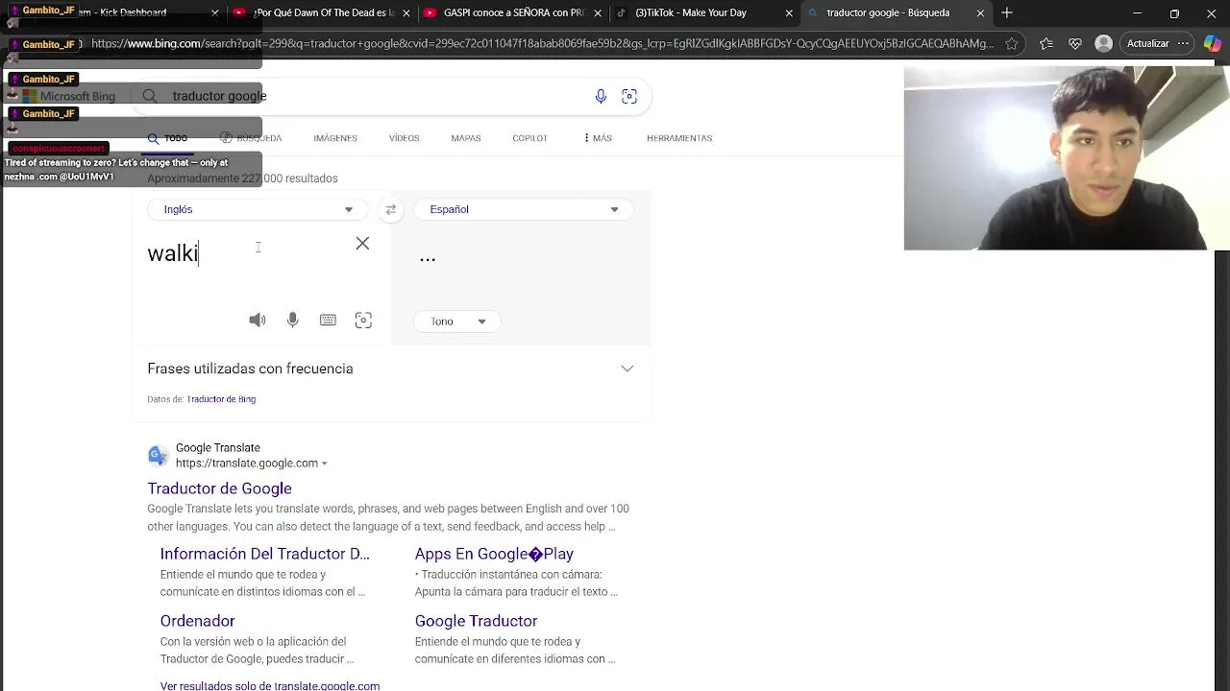The image size is (1230, 691).
Task: Open the Ordenador sublink
Action: [x=197, y=621]
